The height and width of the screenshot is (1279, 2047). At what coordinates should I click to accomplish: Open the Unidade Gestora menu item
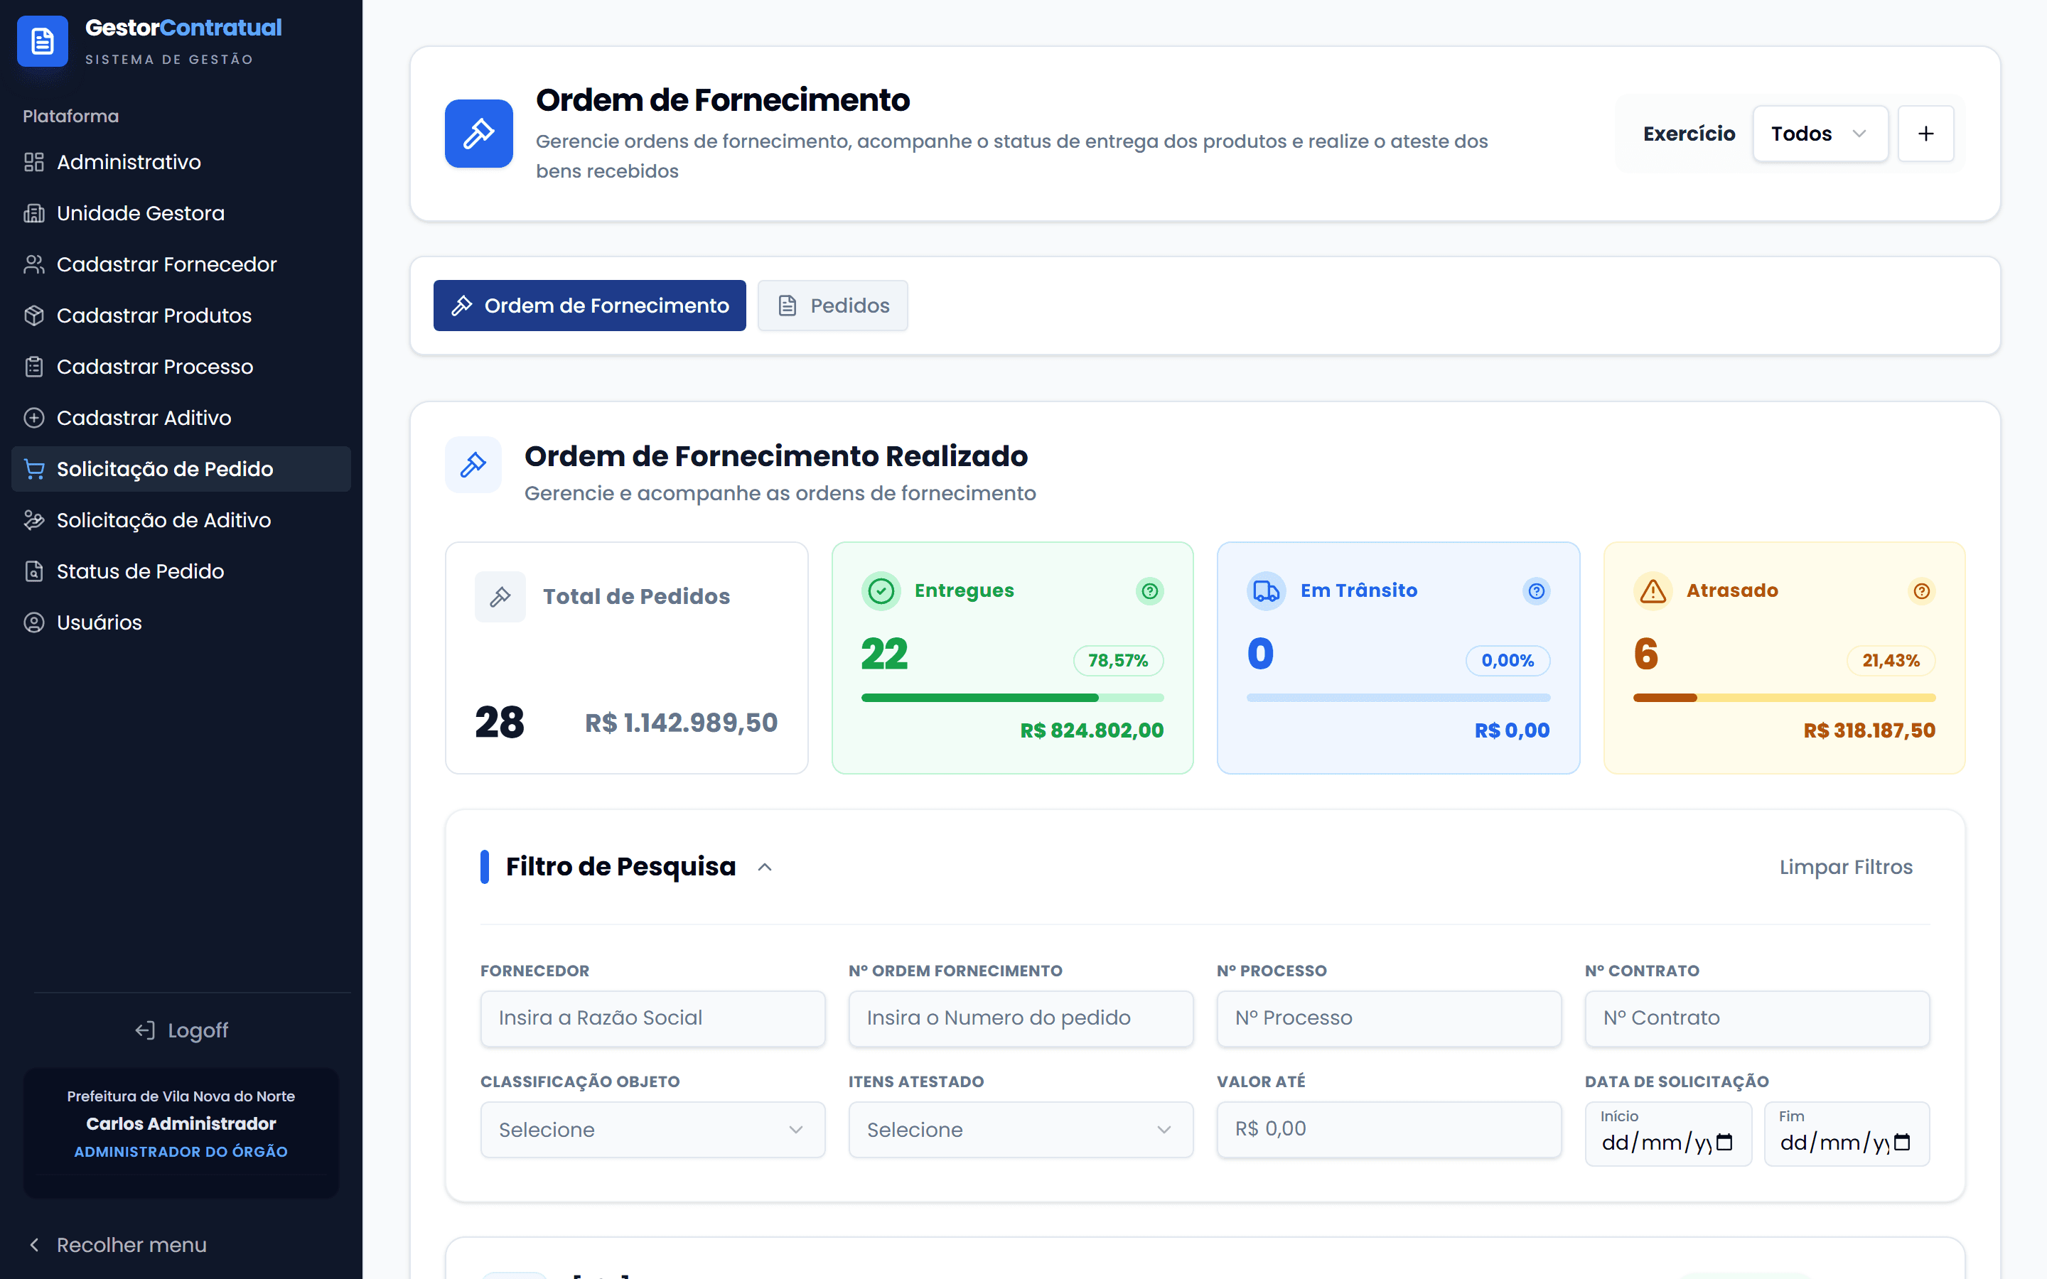[x=181, y=213]
